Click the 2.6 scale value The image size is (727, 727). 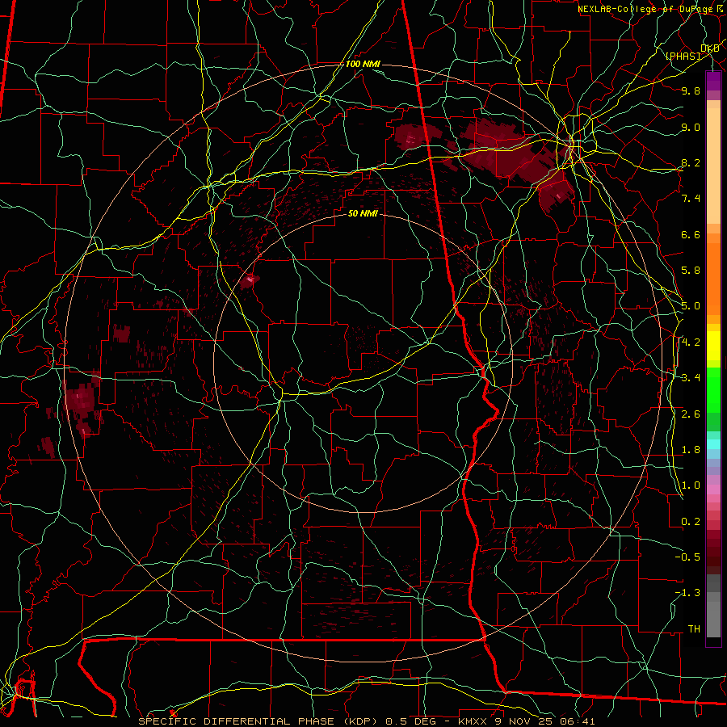[x=691, y=414]
